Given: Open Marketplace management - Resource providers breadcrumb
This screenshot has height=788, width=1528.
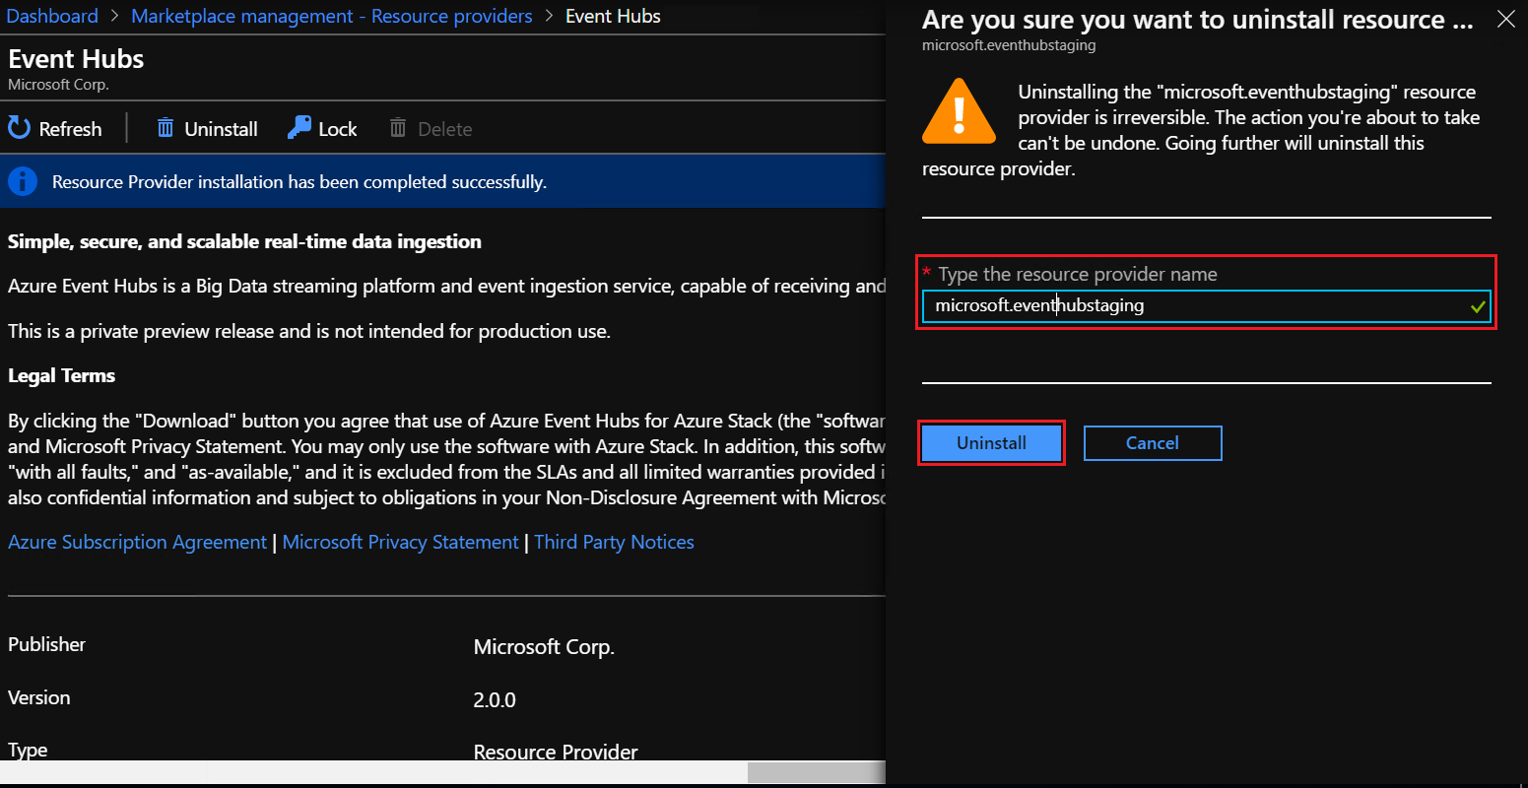Looking at the screenshot, I should (x=331, y=16).
